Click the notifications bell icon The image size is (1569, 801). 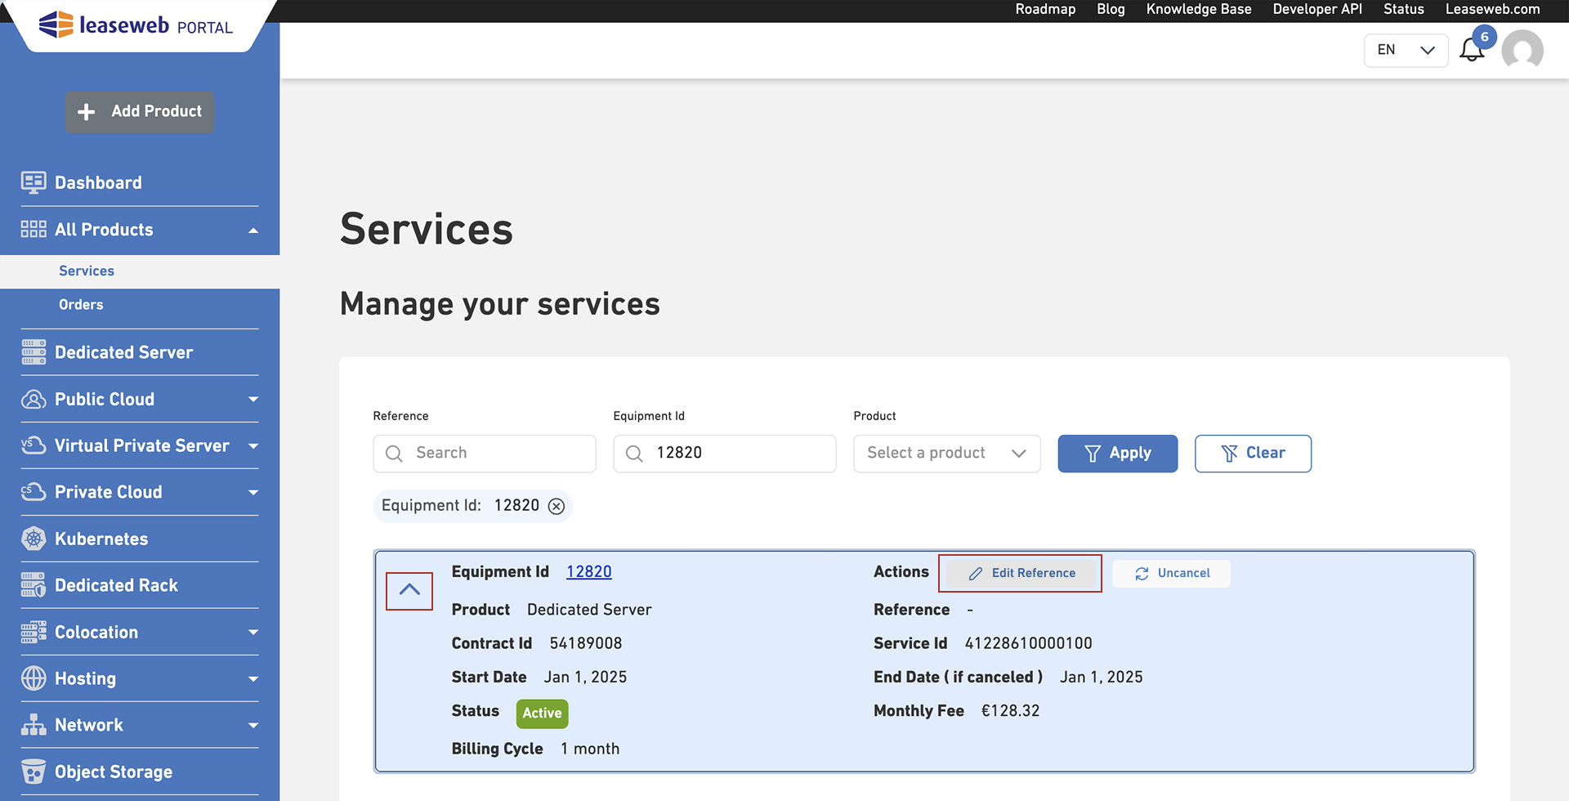click(1472, 51)
